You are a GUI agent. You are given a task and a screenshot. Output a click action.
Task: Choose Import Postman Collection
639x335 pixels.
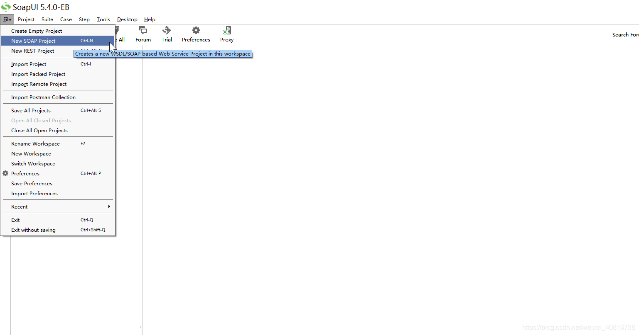pos(58,97)
